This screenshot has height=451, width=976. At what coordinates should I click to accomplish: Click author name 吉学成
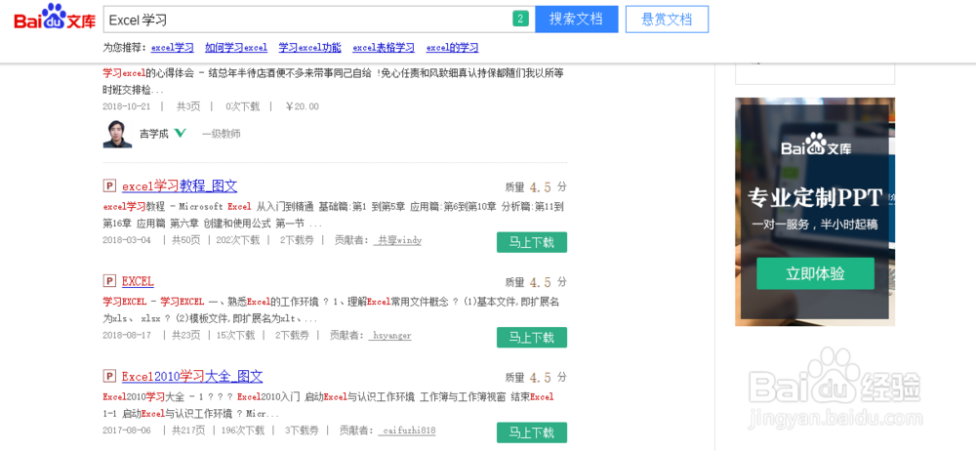tap(154, 134)
